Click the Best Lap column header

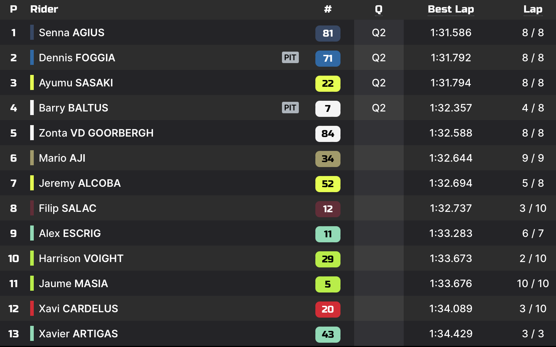pyautogui.click(x=451, y=9)
